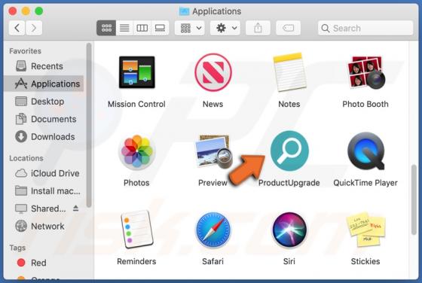Focus the Search field

[365, 28]
